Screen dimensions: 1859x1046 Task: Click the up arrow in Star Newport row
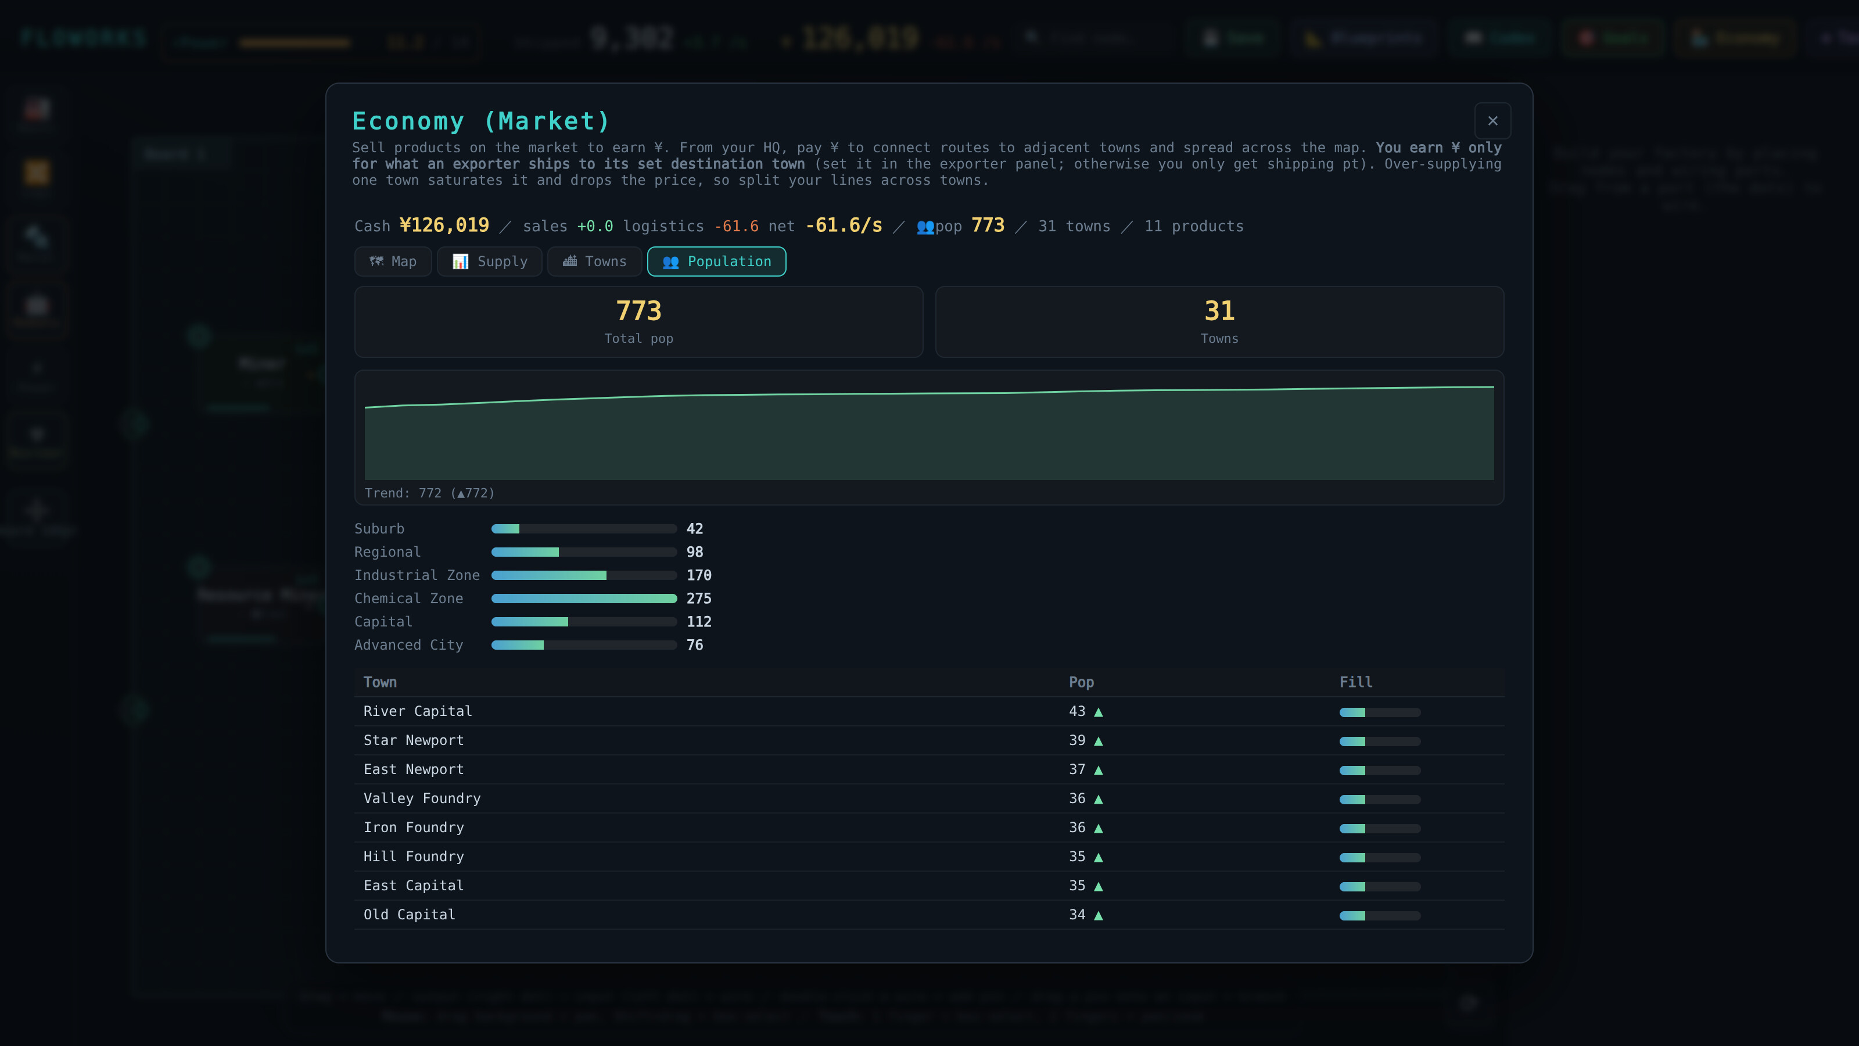[1099, 741]
